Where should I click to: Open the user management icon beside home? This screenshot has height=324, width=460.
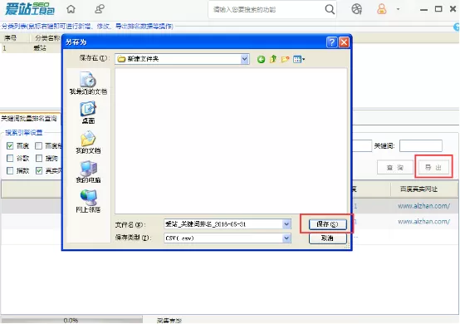(100, 9)
